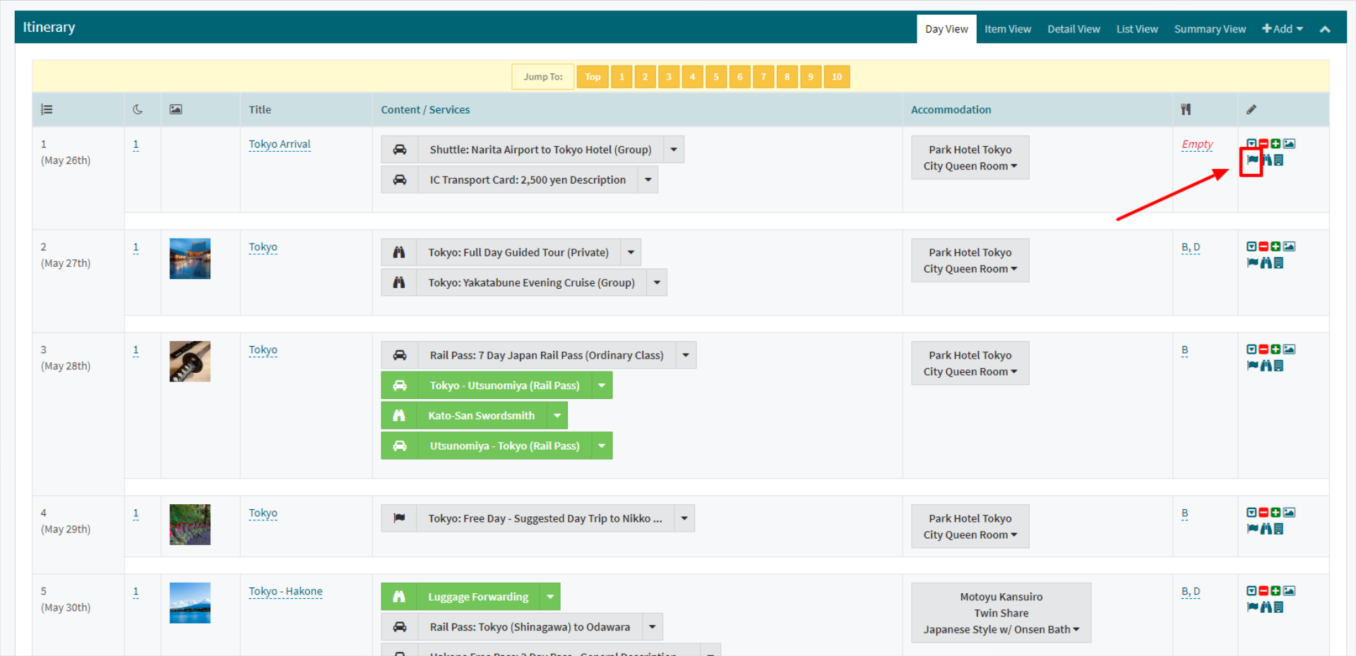This screenshot has width=1356, height=656.
Task: Open the Tokyo Arrival title link
Action: [x=280, y=144]
